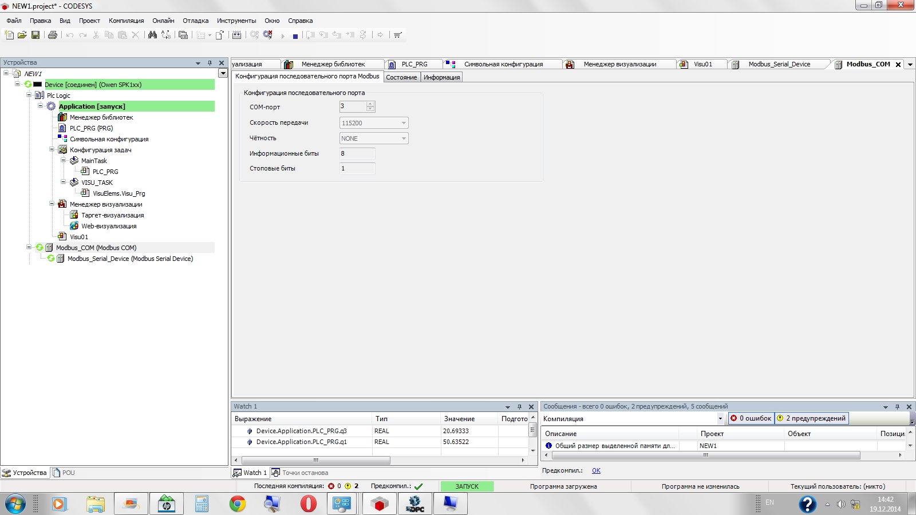Click the Open Project folder icon
The width and height of the screenshot is (916, 515).
pos(22,35)
